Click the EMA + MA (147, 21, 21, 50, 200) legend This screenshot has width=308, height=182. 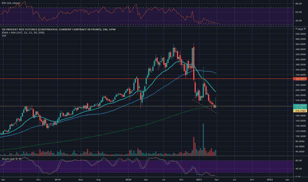tap(23, 32)
